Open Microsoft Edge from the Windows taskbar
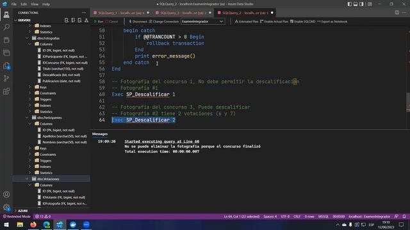The height and width of the screenshot is (230, 410). point(47,224)
